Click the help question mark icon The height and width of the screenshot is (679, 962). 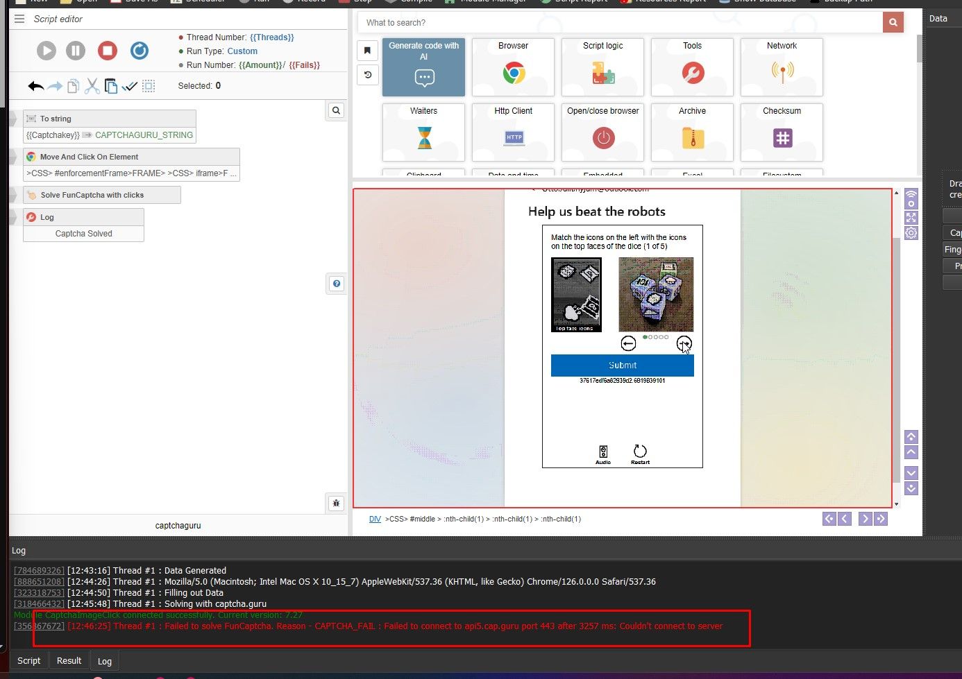pos(336,284)
